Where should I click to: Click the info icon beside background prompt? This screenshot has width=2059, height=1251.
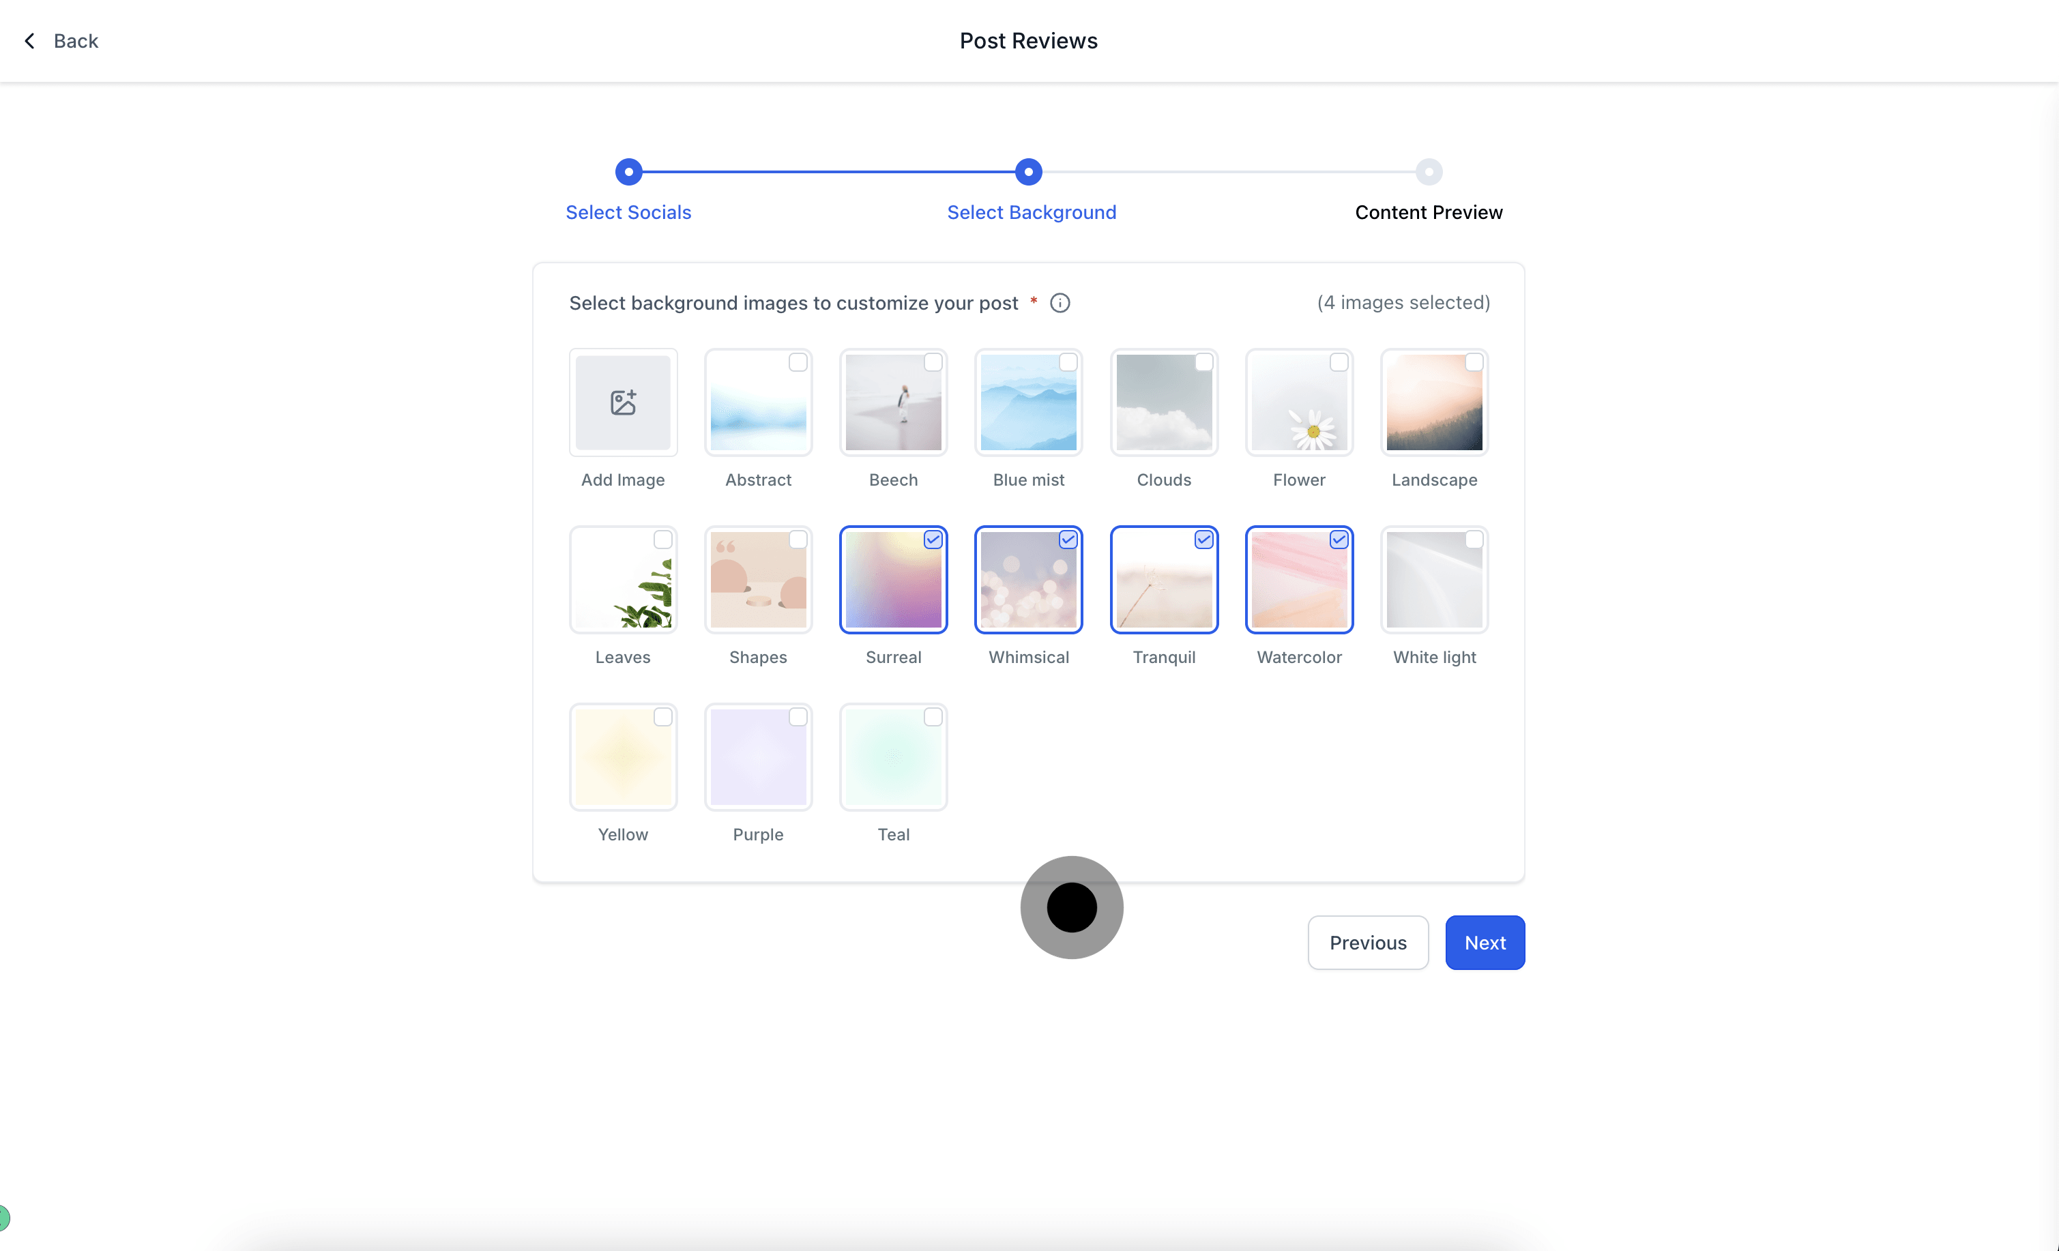click(x=1060, y=302)
